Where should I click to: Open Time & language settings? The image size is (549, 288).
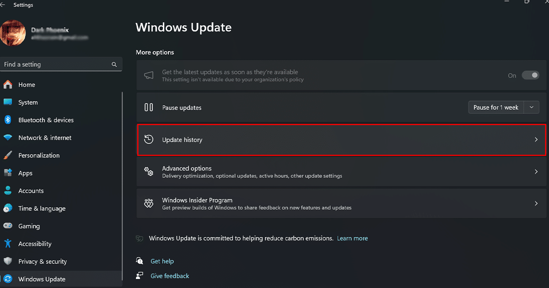pyautogui.click(x=42, y=208)
